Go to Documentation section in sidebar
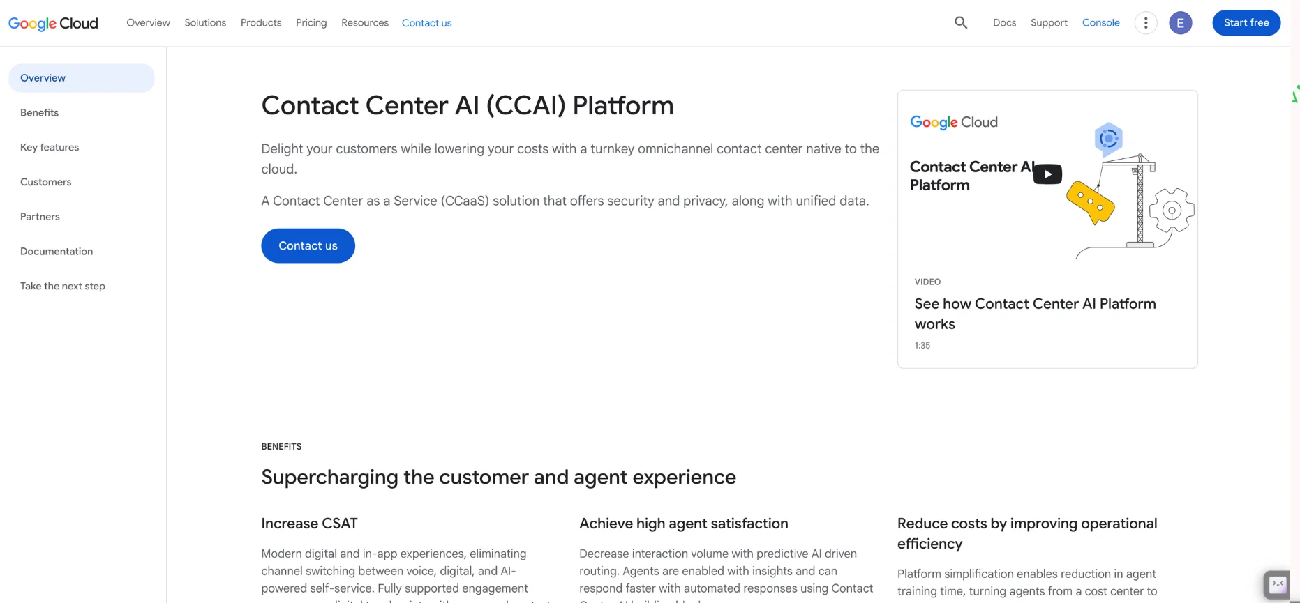Screen dimensions: 1300x603 (x=57, y=251)
